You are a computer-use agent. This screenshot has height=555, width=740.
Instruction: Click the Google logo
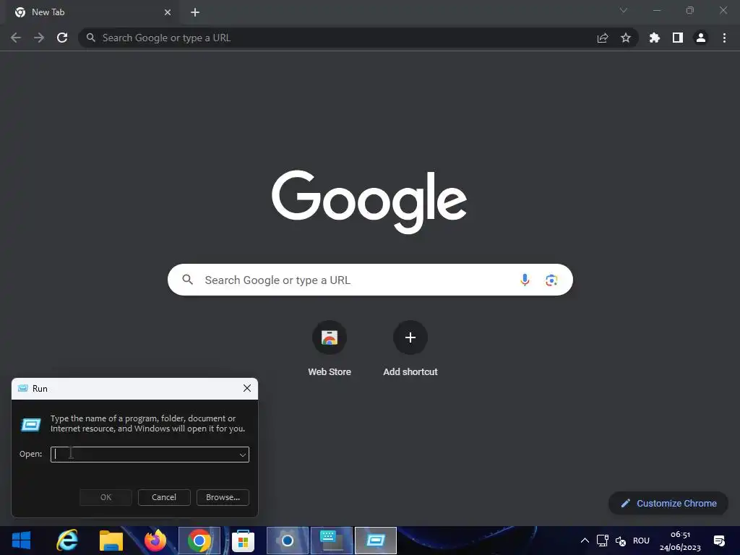click(369, 202)
